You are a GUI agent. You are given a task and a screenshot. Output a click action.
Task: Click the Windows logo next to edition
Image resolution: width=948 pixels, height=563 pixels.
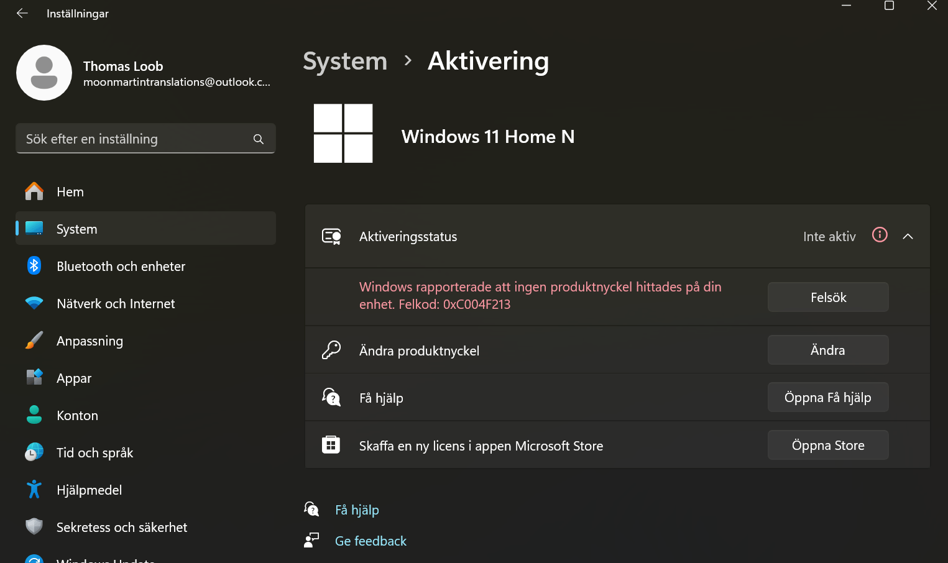pyautogui.click(x=343, y=134)
